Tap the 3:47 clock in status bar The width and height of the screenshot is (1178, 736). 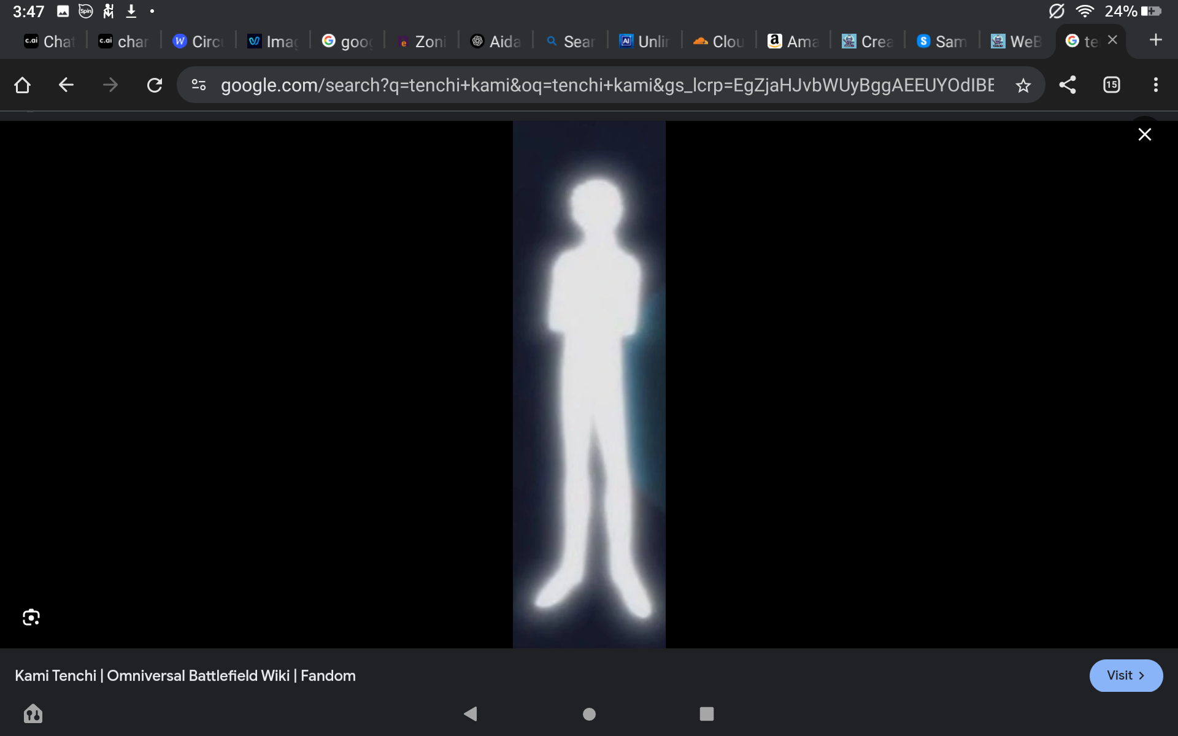point(28,12)
